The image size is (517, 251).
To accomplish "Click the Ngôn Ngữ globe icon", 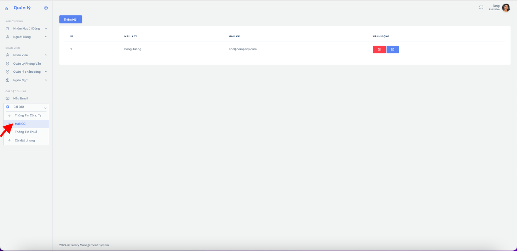I will point(7,80).
